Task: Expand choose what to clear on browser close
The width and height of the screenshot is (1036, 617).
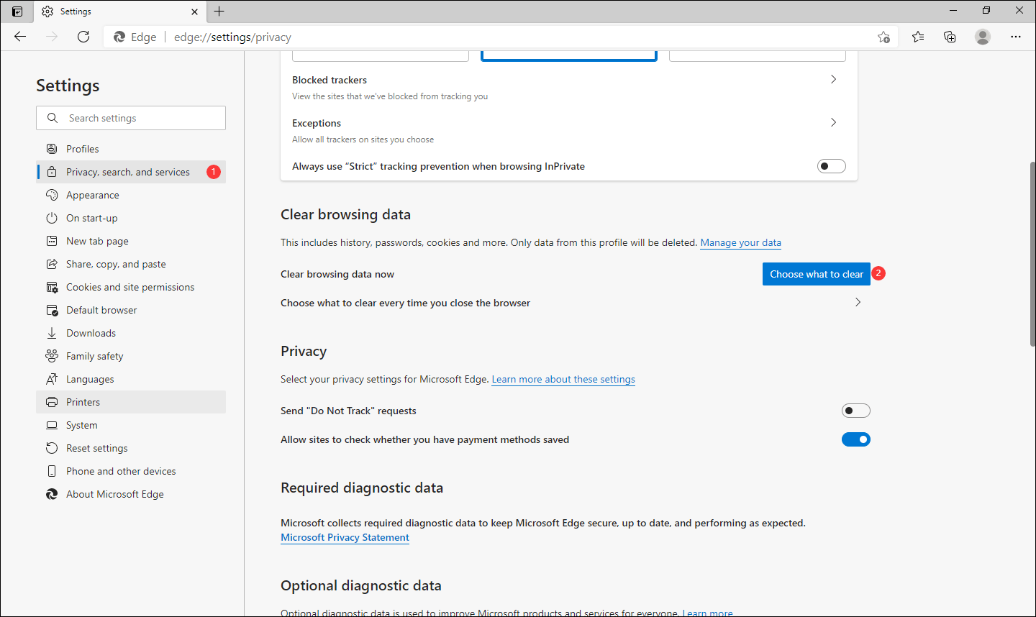Action: pyautogui.click(x=857, y=302)
